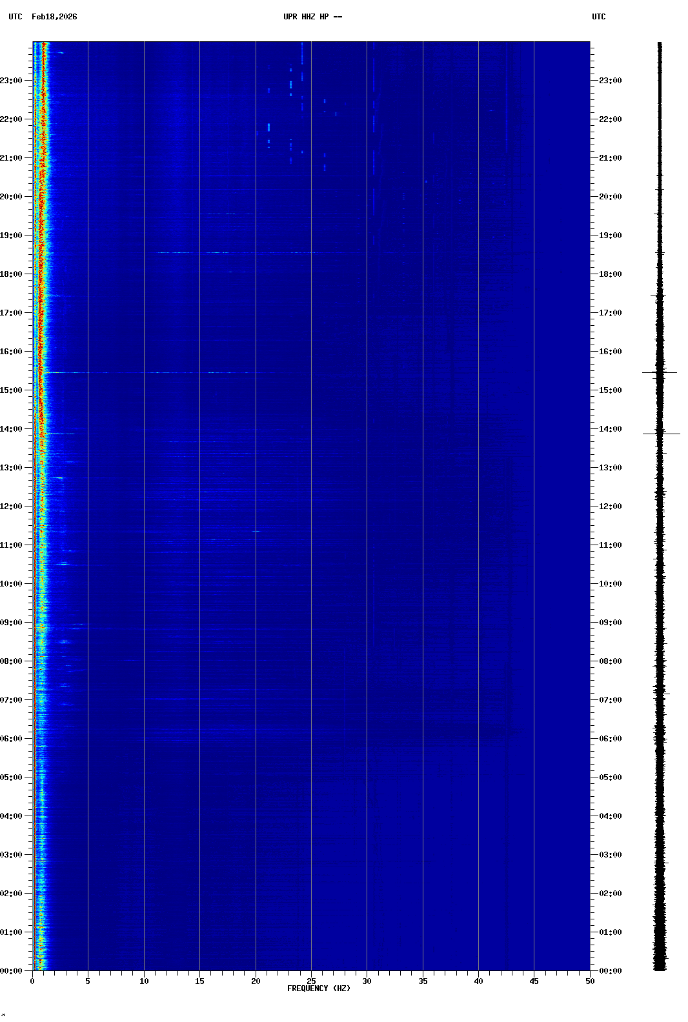The width and height of the screenshot is (688, 1022).
Task: Click the seismogram spike just after 15:00
Action: [660, 373]
